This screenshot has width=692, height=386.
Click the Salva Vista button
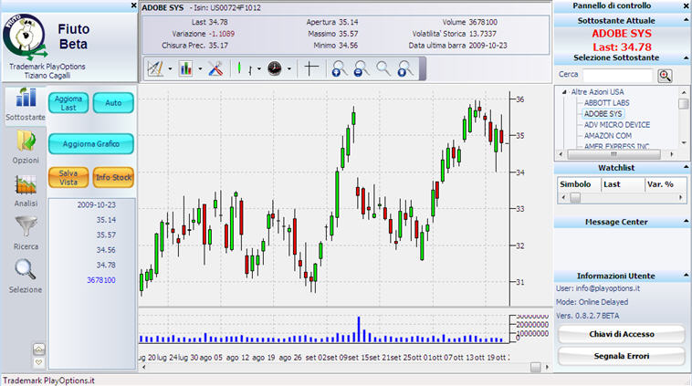(x=68, y=177)
